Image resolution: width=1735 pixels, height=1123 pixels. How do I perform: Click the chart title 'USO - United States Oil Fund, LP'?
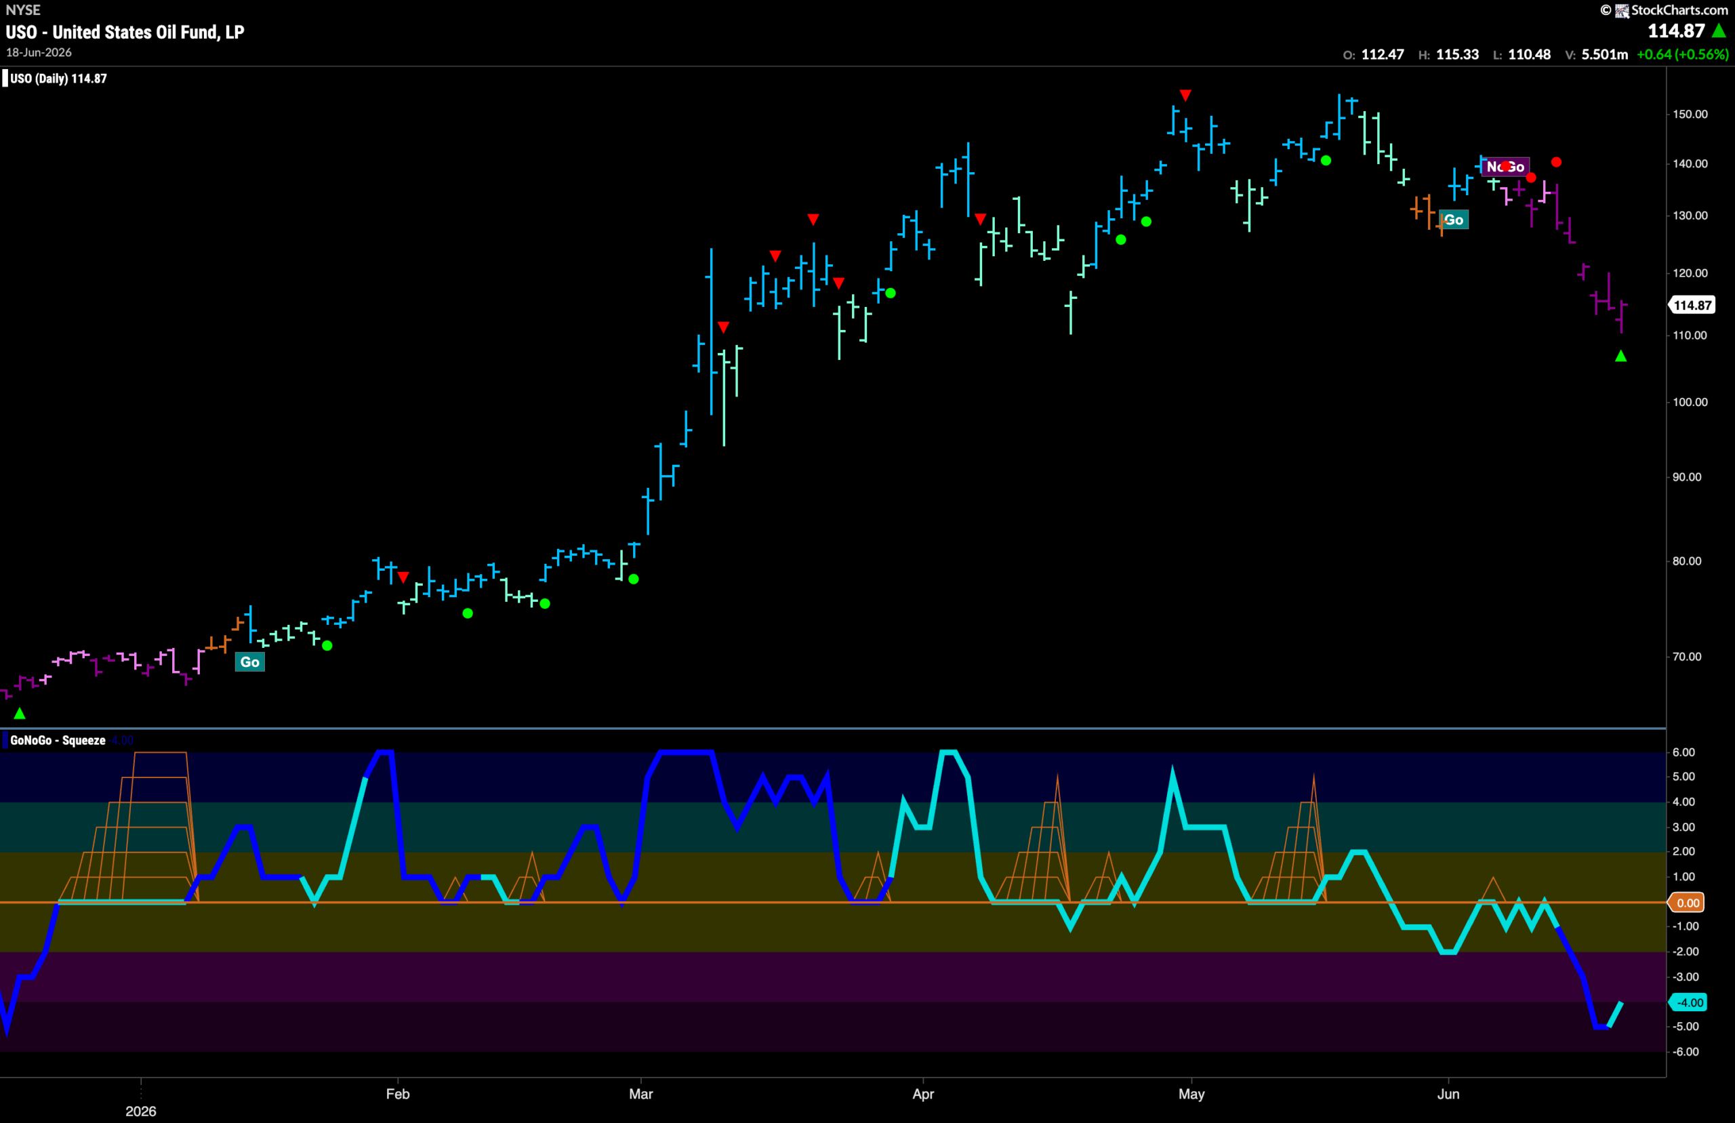125,32
